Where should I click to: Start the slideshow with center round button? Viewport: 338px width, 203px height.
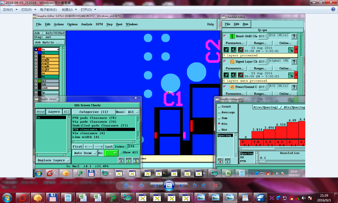click(x=169, y=186)
